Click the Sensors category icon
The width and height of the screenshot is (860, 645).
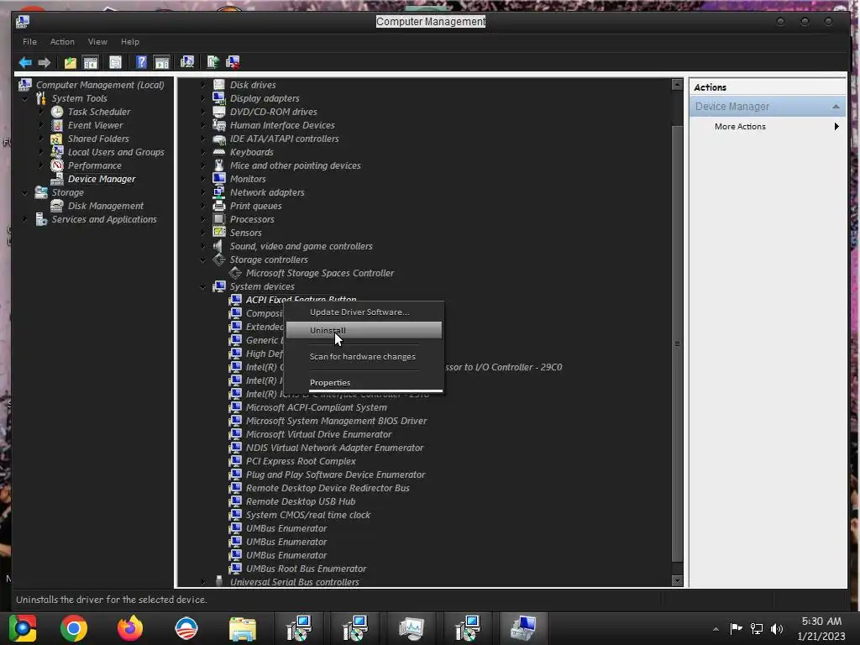(x=219, y=233)
